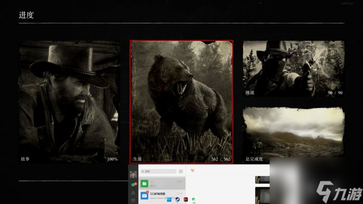Click the 100% value on 故事 card
363x204 pixels.
pos(113,159)
